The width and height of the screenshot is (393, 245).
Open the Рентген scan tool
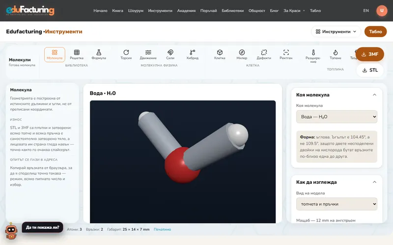286,54
